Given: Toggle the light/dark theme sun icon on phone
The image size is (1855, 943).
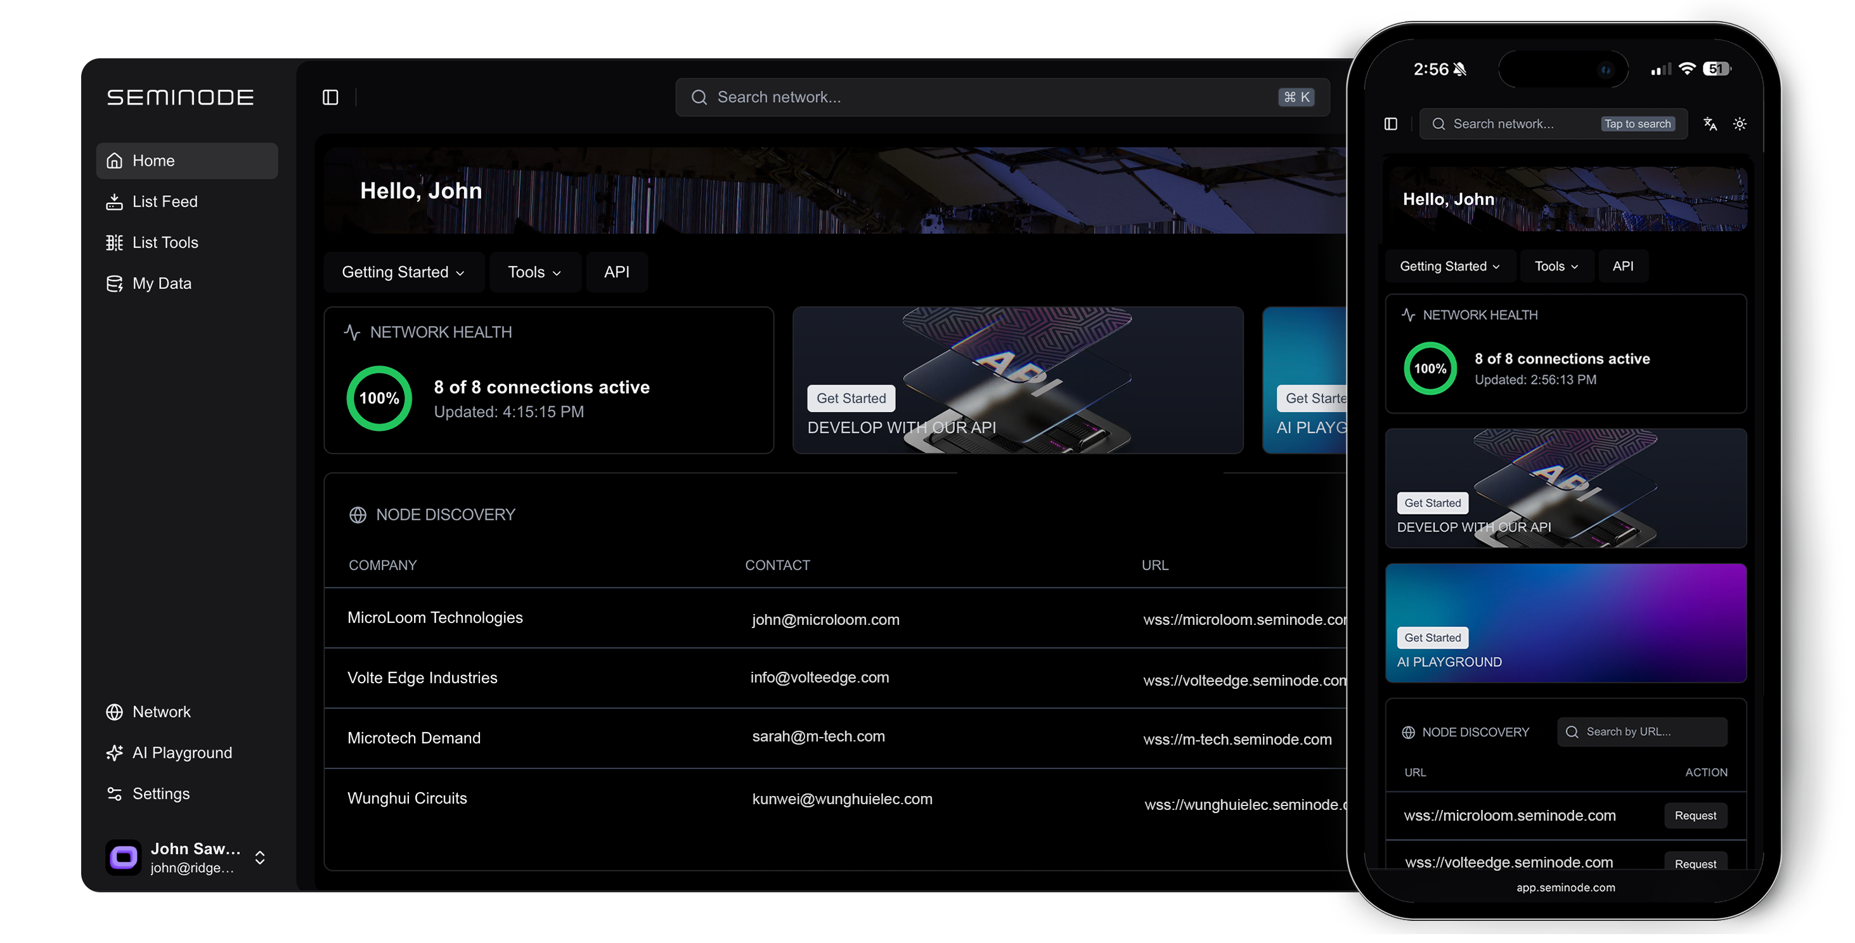Looking at the screenshot, I should click(x=1739, y=124).
